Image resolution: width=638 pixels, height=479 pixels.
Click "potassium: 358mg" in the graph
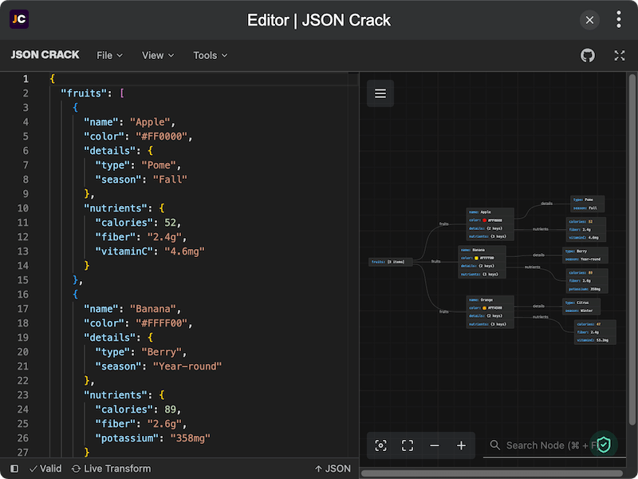coord(587,289)
